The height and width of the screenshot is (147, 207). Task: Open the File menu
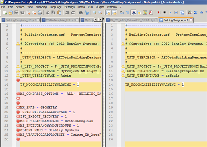(3, 7)
